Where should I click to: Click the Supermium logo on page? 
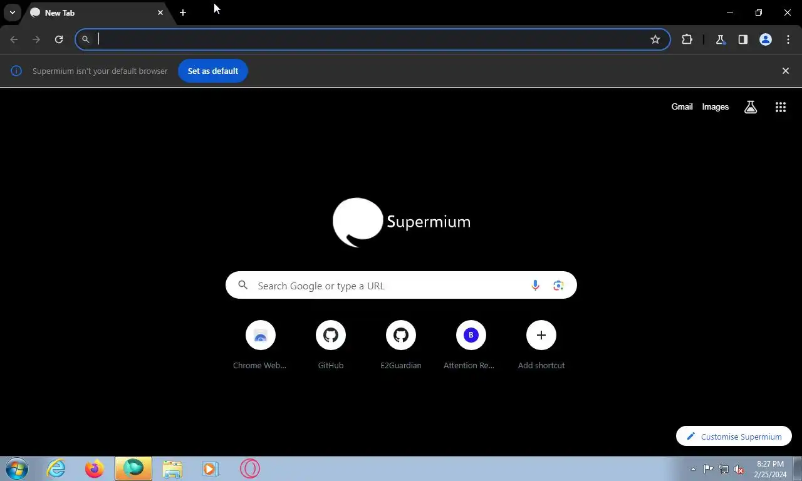click(401, 222)
